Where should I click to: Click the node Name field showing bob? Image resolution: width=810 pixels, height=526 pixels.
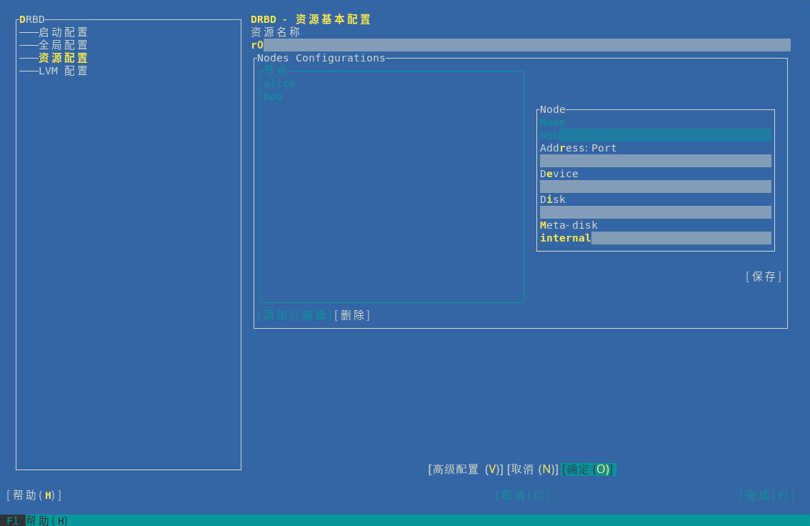click(656, 135)
